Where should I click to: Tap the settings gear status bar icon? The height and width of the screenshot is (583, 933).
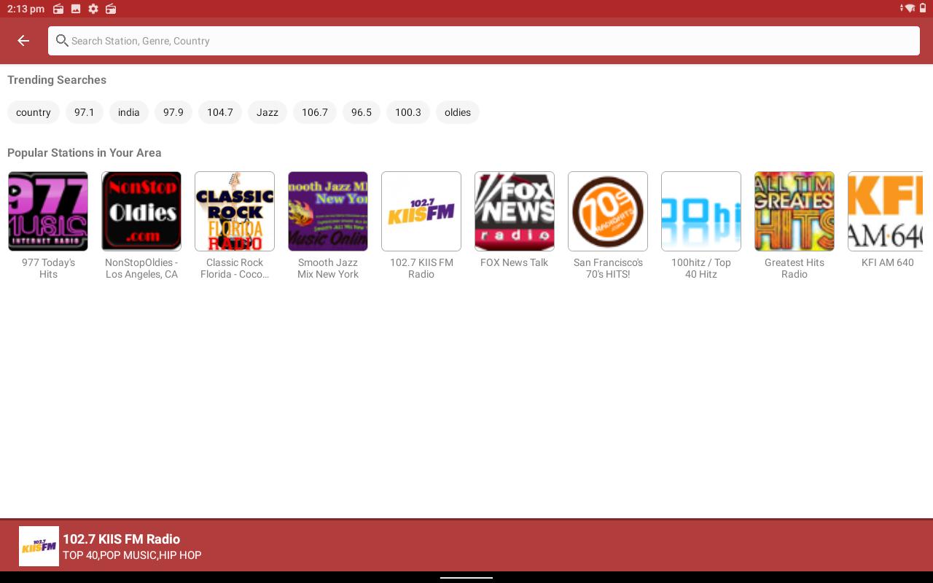(x=93, y=9)
